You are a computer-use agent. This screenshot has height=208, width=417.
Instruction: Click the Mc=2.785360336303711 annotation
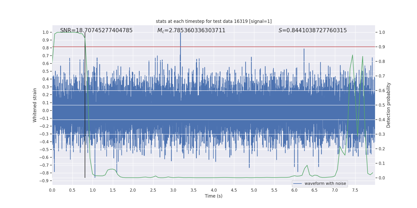coord(191,30)
